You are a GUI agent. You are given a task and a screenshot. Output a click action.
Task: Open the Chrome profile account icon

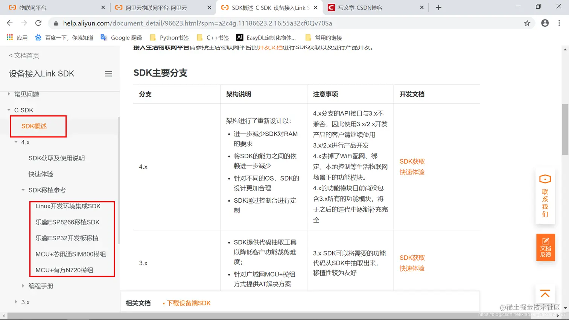click(545, 23)
